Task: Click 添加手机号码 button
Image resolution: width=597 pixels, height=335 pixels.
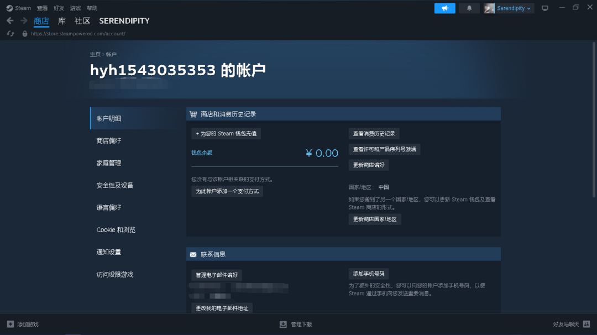Action: pyautogui.click(x=369, y=274)
